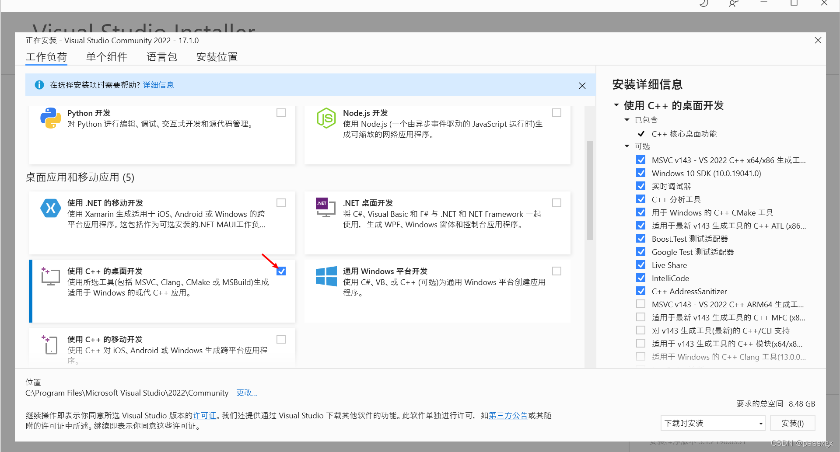This screenshot has height=452, width=840.
Task: Click the feedback person icon in title bar
Action: click(x=734, y=3)
